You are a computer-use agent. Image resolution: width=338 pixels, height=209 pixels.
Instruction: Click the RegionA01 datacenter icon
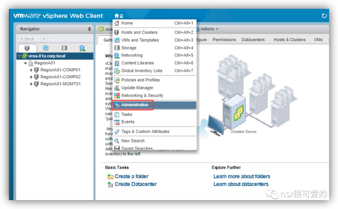[x=31, y=63]
